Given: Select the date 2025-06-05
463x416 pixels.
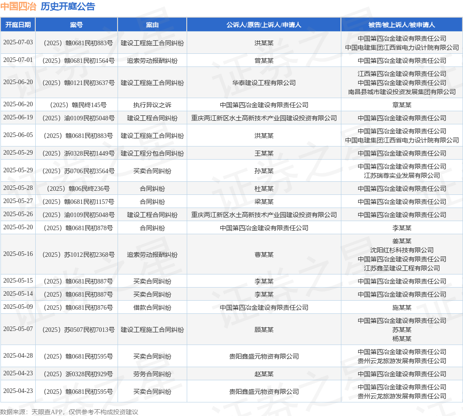Looking at the screenshot, I should click(x=18, y=135).
